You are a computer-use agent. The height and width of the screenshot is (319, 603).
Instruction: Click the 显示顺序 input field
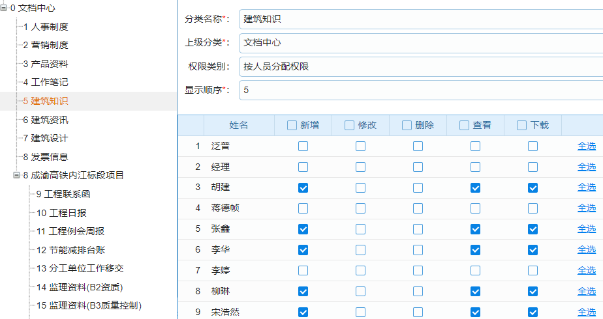[x=418, y=90]
